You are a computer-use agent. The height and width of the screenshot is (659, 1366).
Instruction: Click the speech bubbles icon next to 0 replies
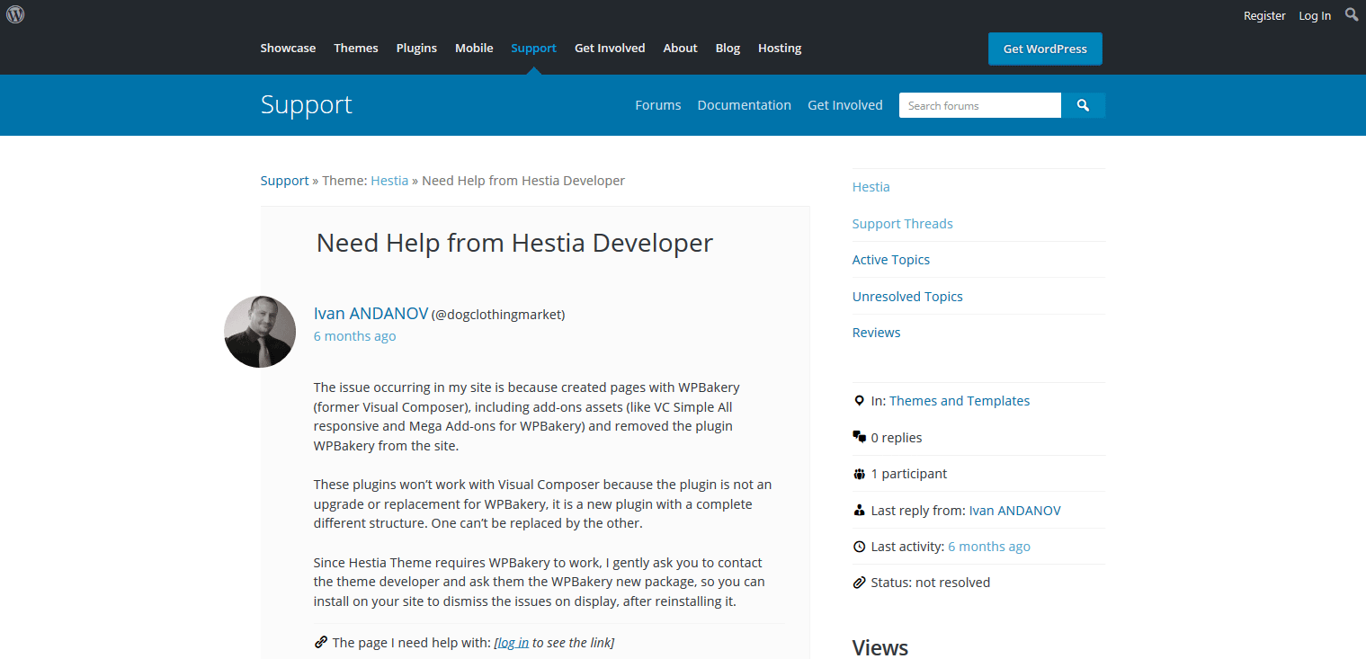tap(859, 436)
